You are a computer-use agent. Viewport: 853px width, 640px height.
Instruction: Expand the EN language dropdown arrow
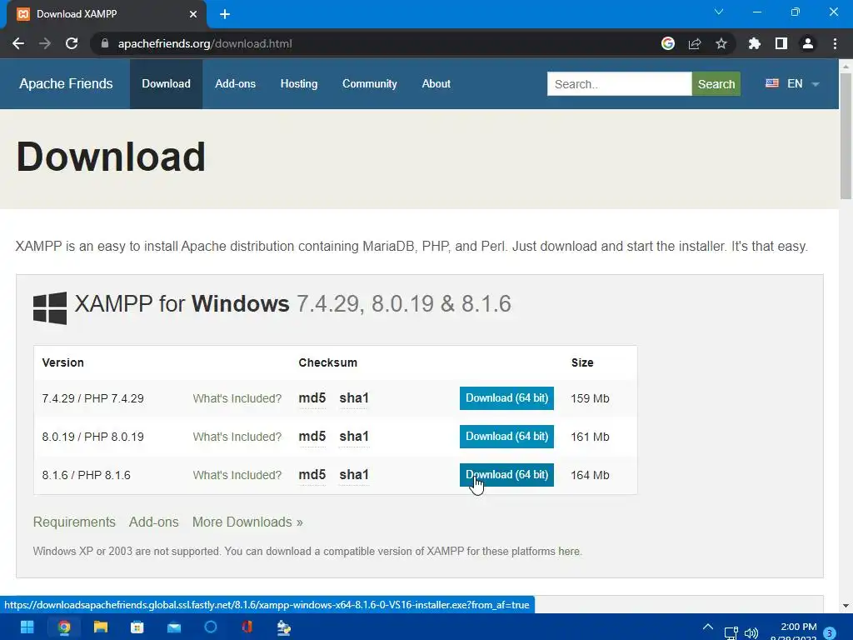coord(816,84)
